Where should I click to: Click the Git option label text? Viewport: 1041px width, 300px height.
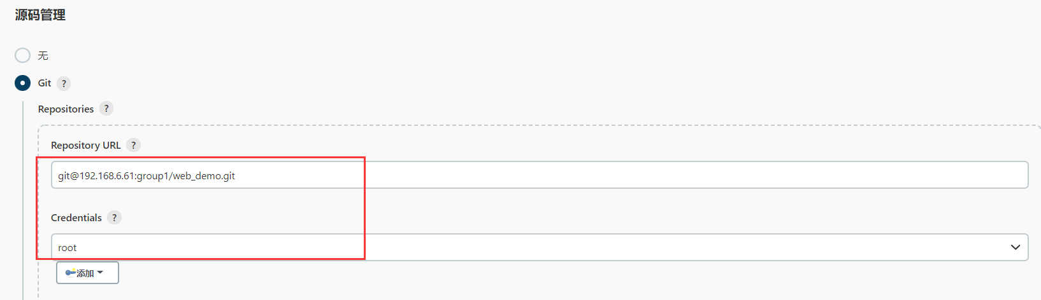[x=45, y=83]
